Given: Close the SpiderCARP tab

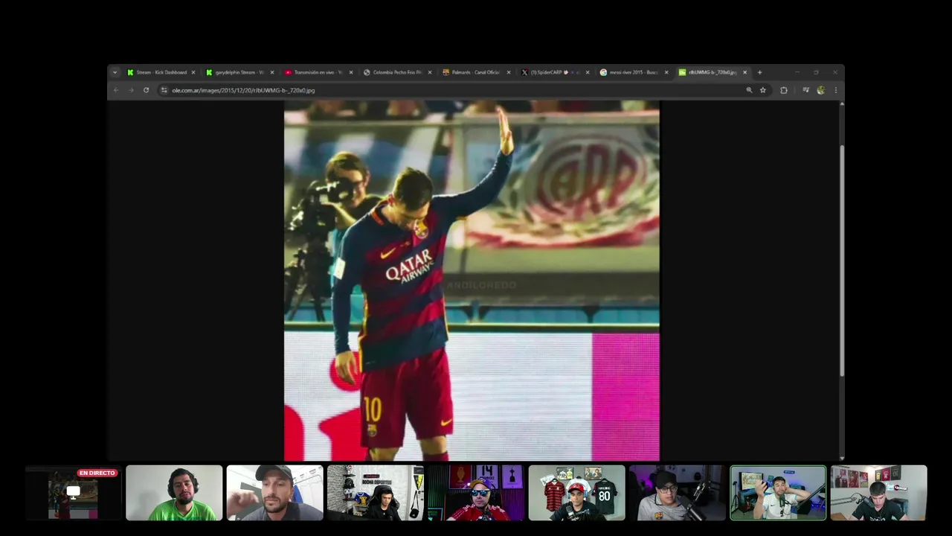Looking at the screenshot, I should (588, 72).
